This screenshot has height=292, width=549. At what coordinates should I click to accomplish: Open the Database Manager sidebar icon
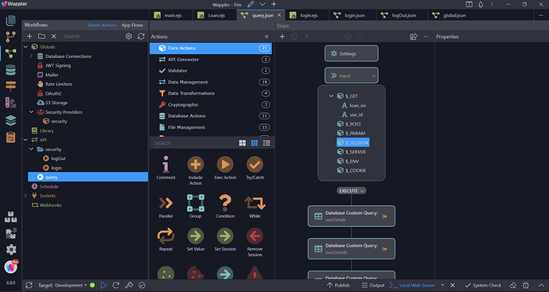coord(10,70)
